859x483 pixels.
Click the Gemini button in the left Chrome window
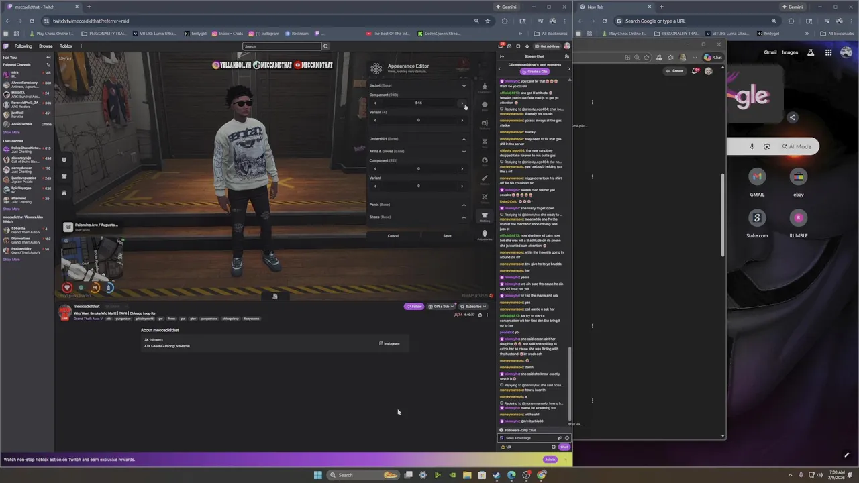[x=507, y=7]
